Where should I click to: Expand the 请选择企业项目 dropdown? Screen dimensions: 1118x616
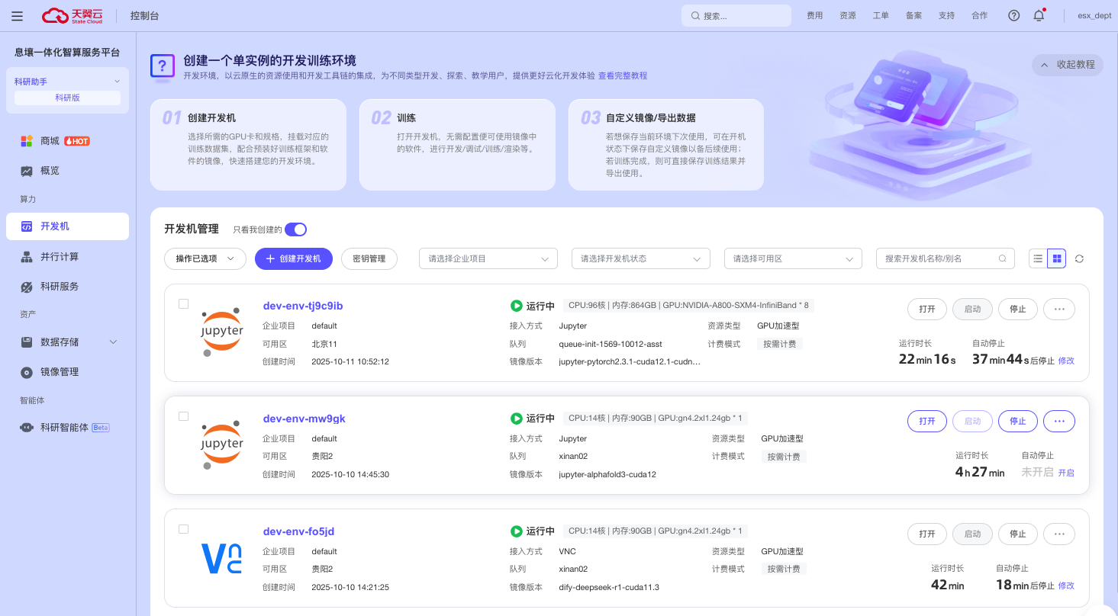point(488,258)
